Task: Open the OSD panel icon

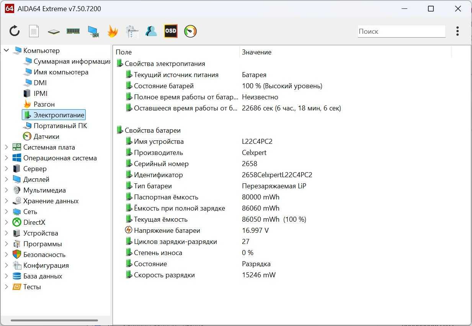Action: 171,31
